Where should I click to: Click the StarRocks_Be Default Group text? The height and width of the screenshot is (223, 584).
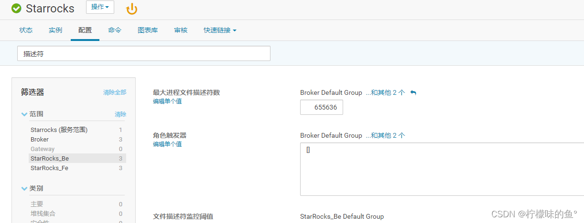342,216
